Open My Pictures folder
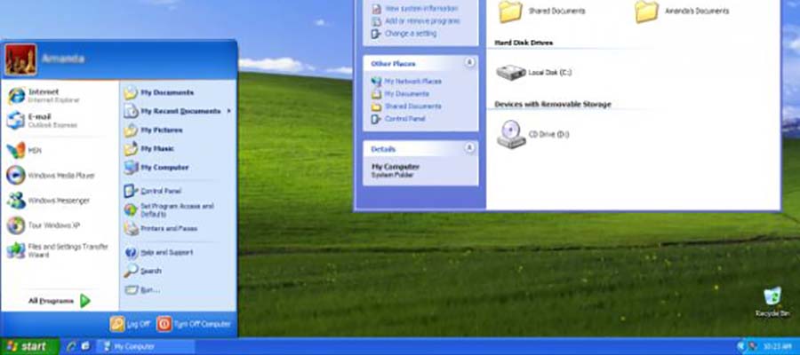 [x=178, y=130]
